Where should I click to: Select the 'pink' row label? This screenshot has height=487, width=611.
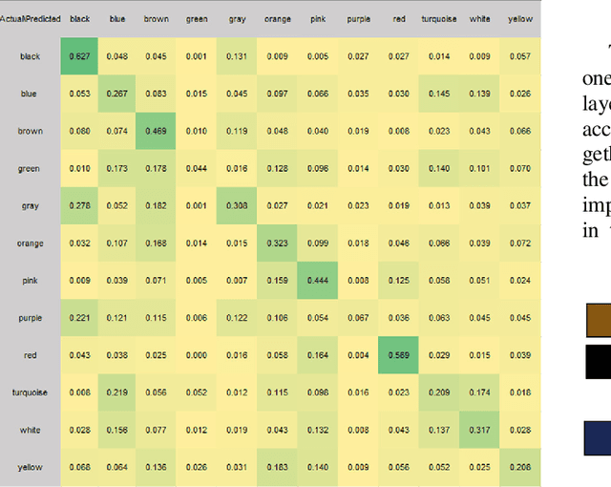tap(31, 281)
